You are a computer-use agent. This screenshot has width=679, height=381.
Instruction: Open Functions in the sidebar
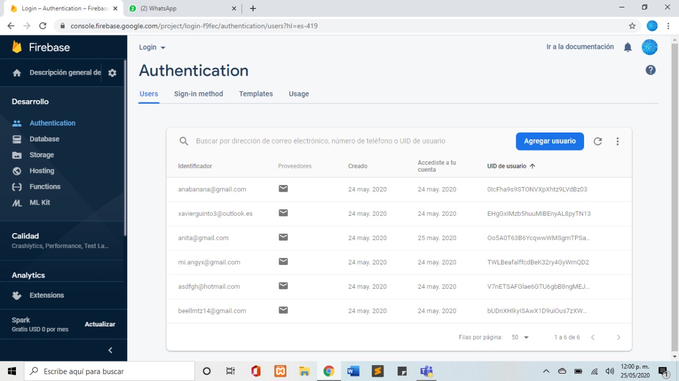[x=45, y=187]
